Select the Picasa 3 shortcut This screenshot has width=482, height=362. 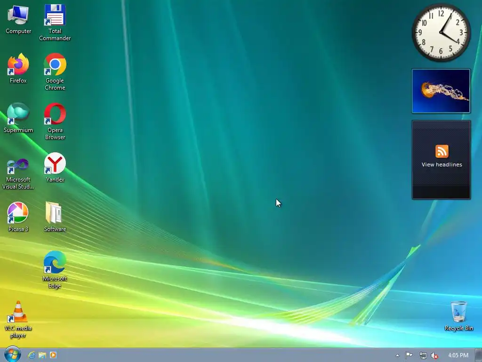18,217
